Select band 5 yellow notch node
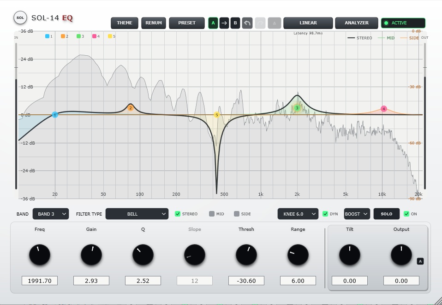The width and height of the screenshot is (442, 305). pyautogui.click(x=217, y=115)
